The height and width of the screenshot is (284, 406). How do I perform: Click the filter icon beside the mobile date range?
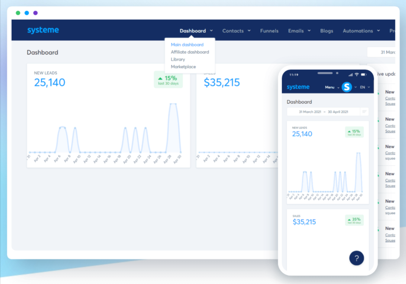365,111
